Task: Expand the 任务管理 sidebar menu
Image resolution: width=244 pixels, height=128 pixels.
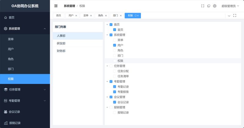Action: click(45, 89)
